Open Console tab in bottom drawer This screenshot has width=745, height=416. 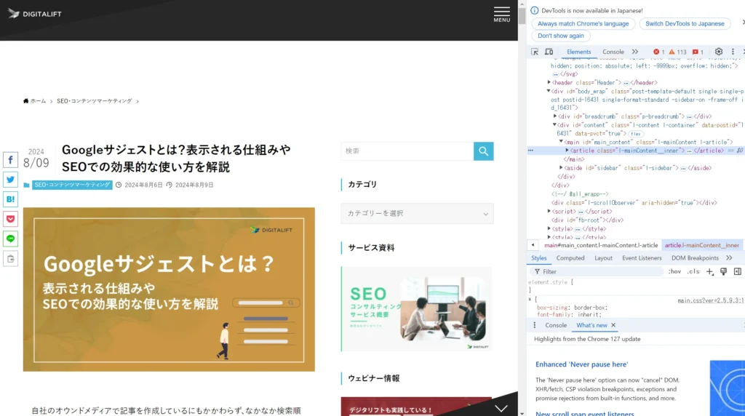[556, 325]
